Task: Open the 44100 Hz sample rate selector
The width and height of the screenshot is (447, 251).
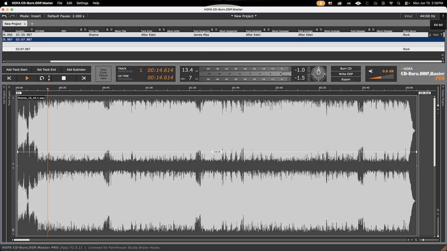Action: pyautogui.click(x=427, y=16)
